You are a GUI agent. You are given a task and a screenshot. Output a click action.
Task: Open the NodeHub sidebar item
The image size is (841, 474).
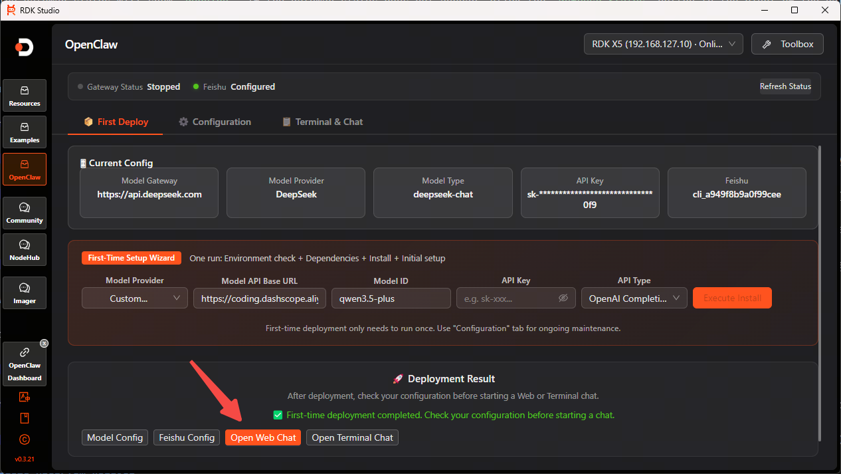[25, 249]
